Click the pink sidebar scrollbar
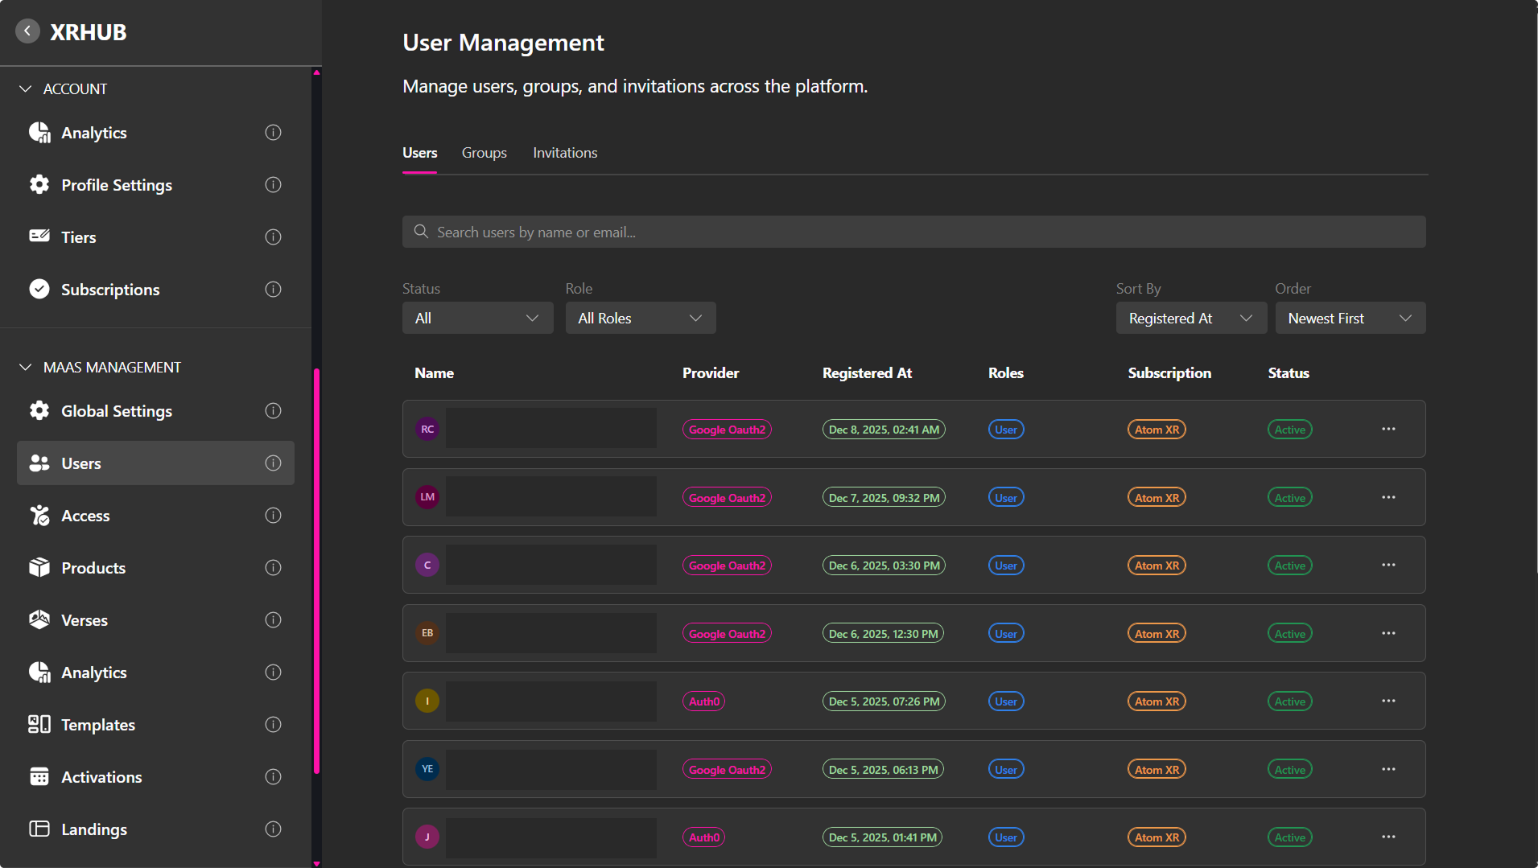The height and width of the screenshot is (868, 1538). coord(316,571)
